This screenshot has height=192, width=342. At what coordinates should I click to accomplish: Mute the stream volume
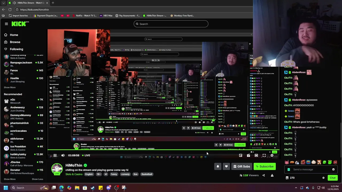point(63,155)
